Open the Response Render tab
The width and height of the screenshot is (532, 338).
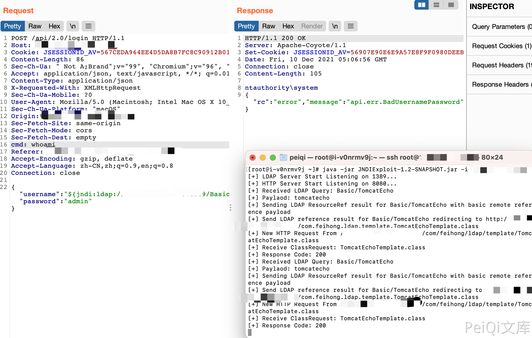pos(312,26)
